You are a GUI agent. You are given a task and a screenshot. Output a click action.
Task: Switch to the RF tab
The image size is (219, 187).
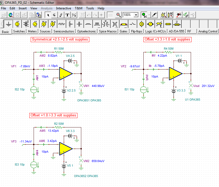point(191,31)
